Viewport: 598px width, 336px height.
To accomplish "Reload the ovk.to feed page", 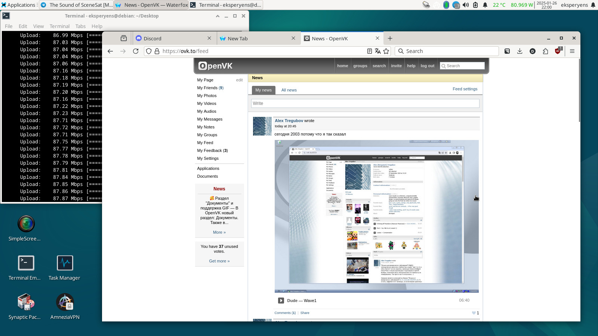I will pos(136,51).
